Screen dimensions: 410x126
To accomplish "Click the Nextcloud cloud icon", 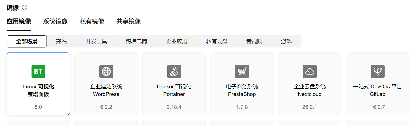I will (x=310, y=71).
